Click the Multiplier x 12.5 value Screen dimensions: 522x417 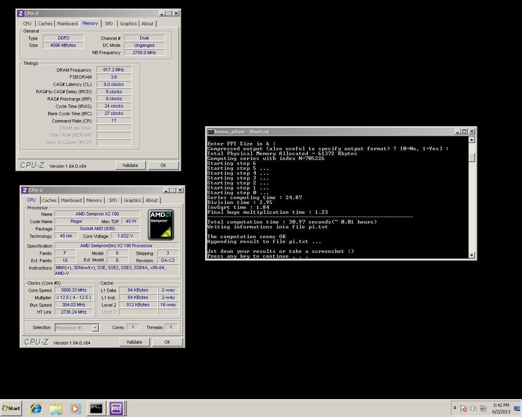[x=74, y=297]
